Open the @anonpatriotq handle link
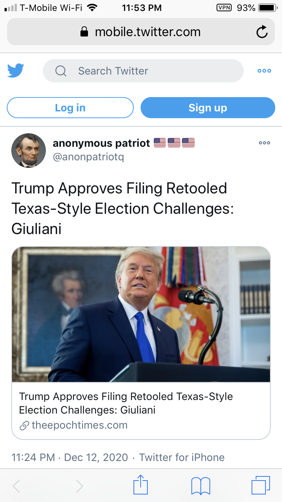 (88, 157)
